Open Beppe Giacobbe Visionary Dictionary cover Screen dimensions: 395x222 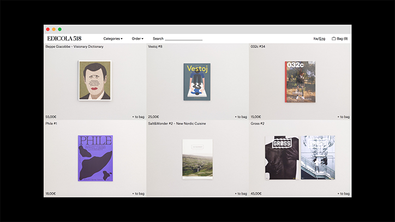[x=95, y=80]
